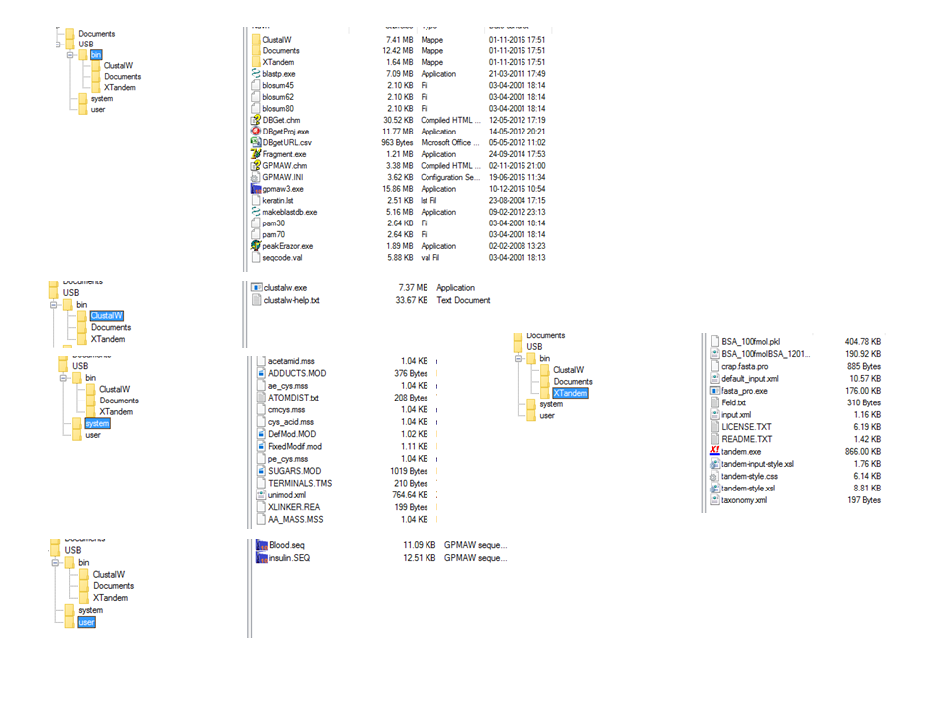
Task: Select the DefMod.MOD file icon
Action: pyautogui.click(x=261, y=434)
